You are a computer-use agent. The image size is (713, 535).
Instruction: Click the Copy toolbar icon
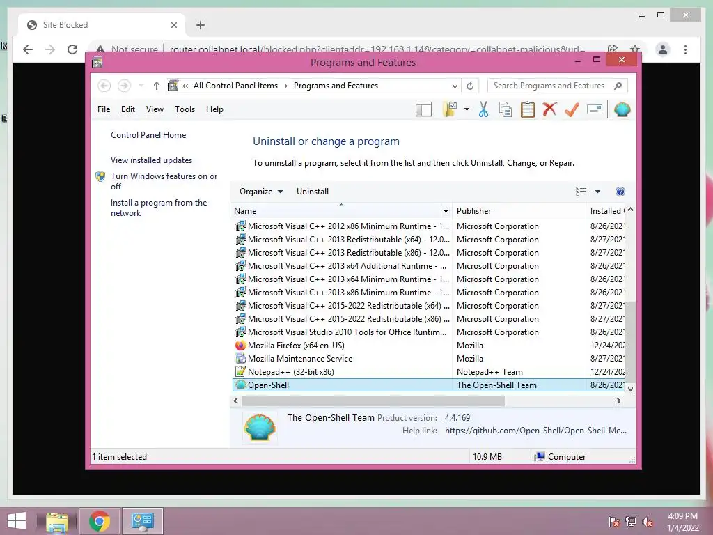tap(506, 109)
